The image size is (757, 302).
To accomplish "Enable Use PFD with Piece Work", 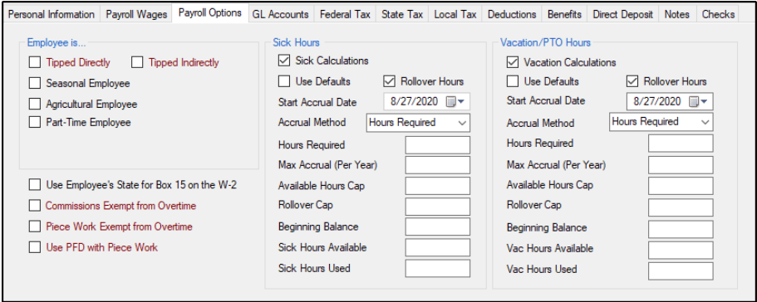I will pos(35,247).
